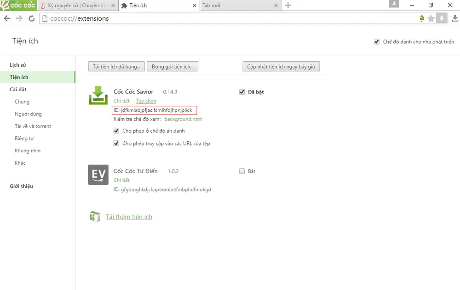Click the Cốc Cốc Savior title
Screen dimensions: 460x290
(x=133, y=92)
